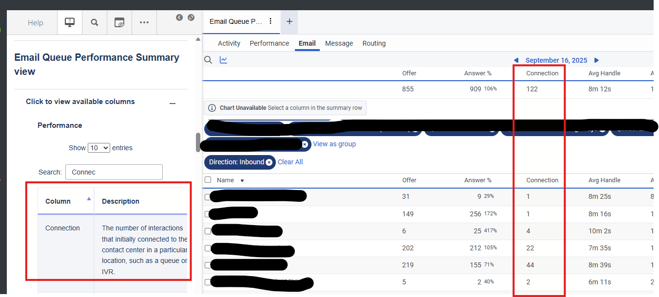
Task: Click the Avg Handle value 6m 11s
Action: coord(600,282)
